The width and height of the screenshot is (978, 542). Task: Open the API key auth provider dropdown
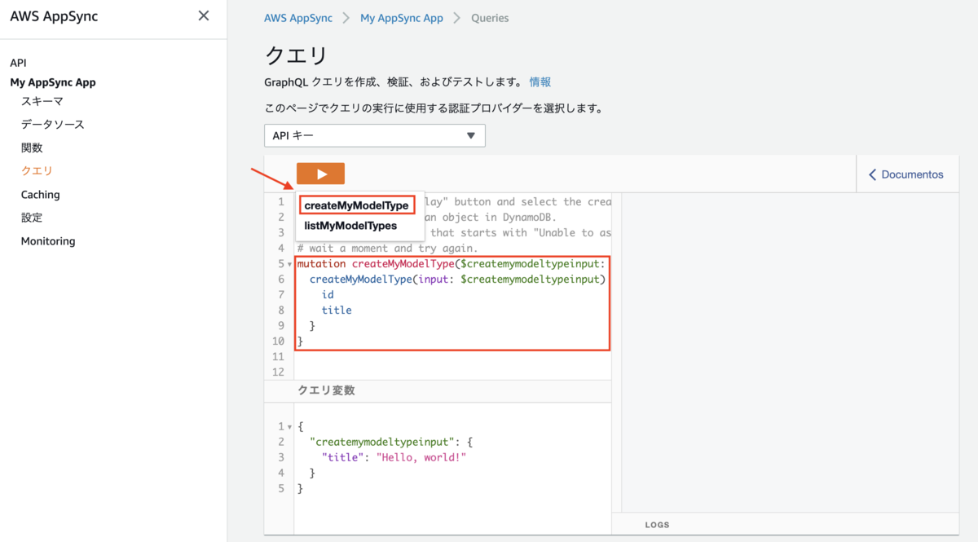375,135
